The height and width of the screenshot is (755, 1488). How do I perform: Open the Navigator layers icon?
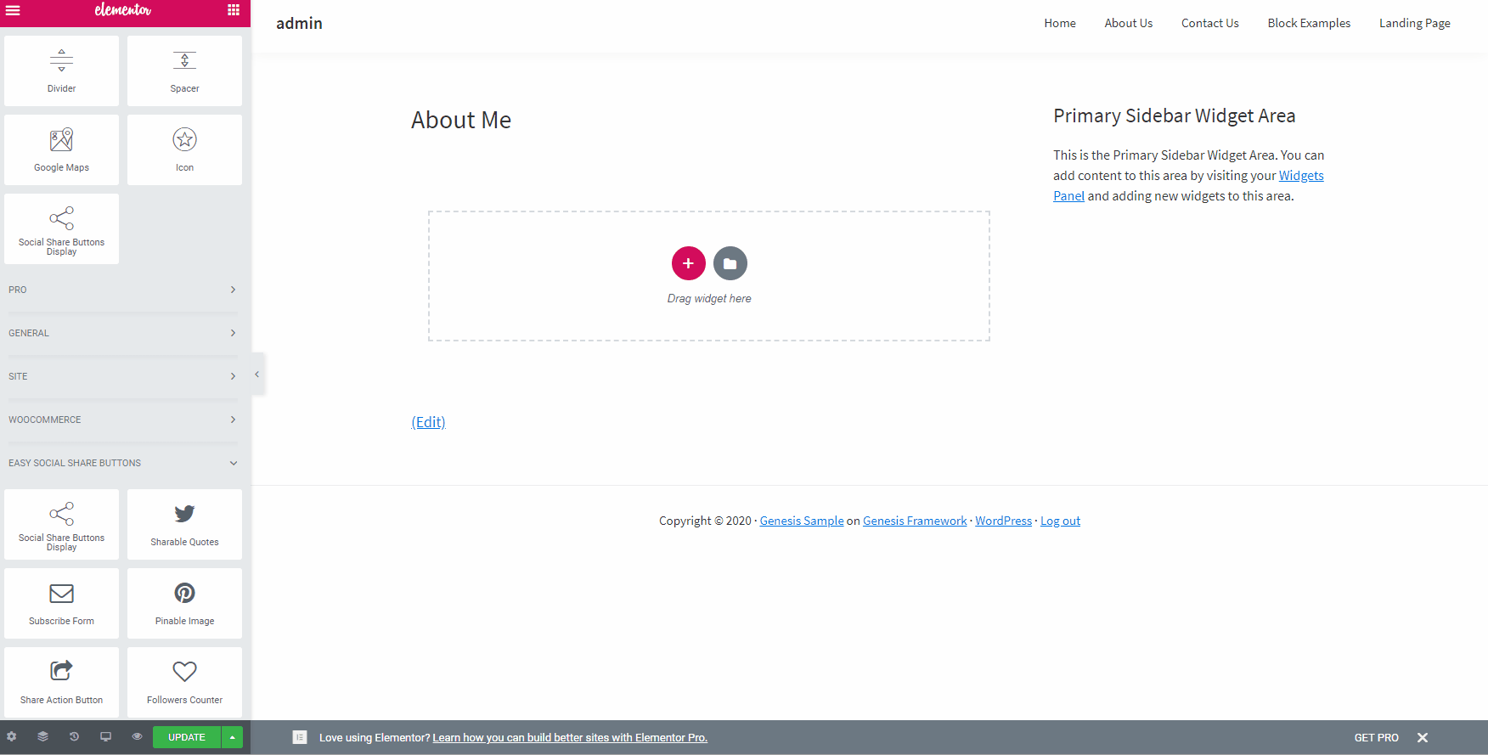[x=43, y=736]
